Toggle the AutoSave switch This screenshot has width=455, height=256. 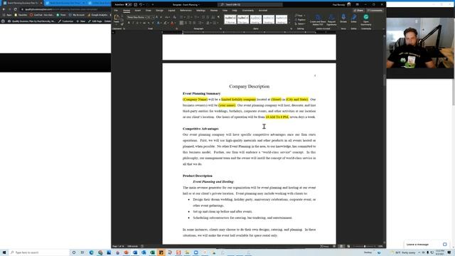pyautogui.click(x=129, y=5)
